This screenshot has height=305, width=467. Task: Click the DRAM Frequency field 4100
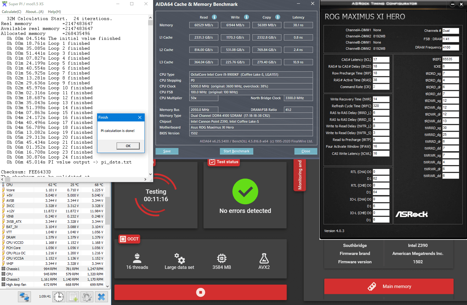click(x=450, y=47)
